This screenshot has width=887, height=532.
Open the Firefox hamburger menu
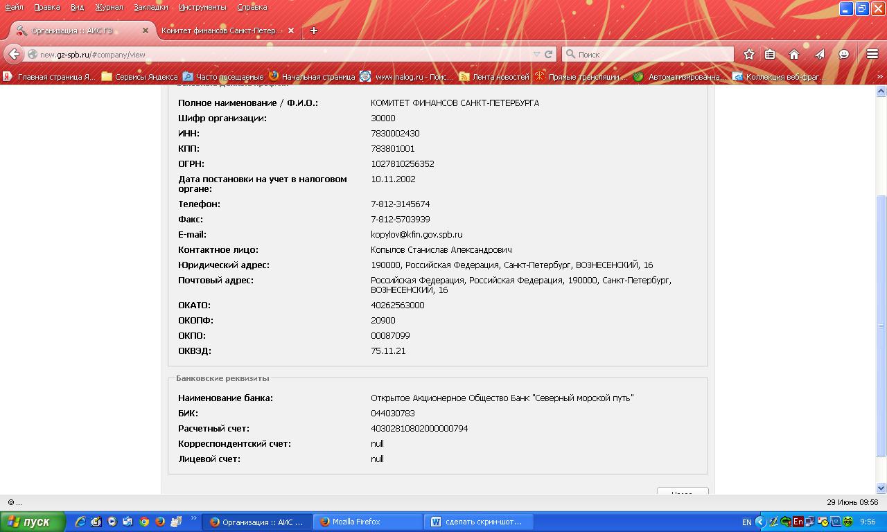point(872,54)
